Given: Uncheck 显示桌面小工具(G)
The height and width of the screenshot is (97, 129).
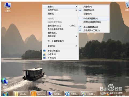Looking at the screenshot, I should pyautogui.click(x=94, y=30).
